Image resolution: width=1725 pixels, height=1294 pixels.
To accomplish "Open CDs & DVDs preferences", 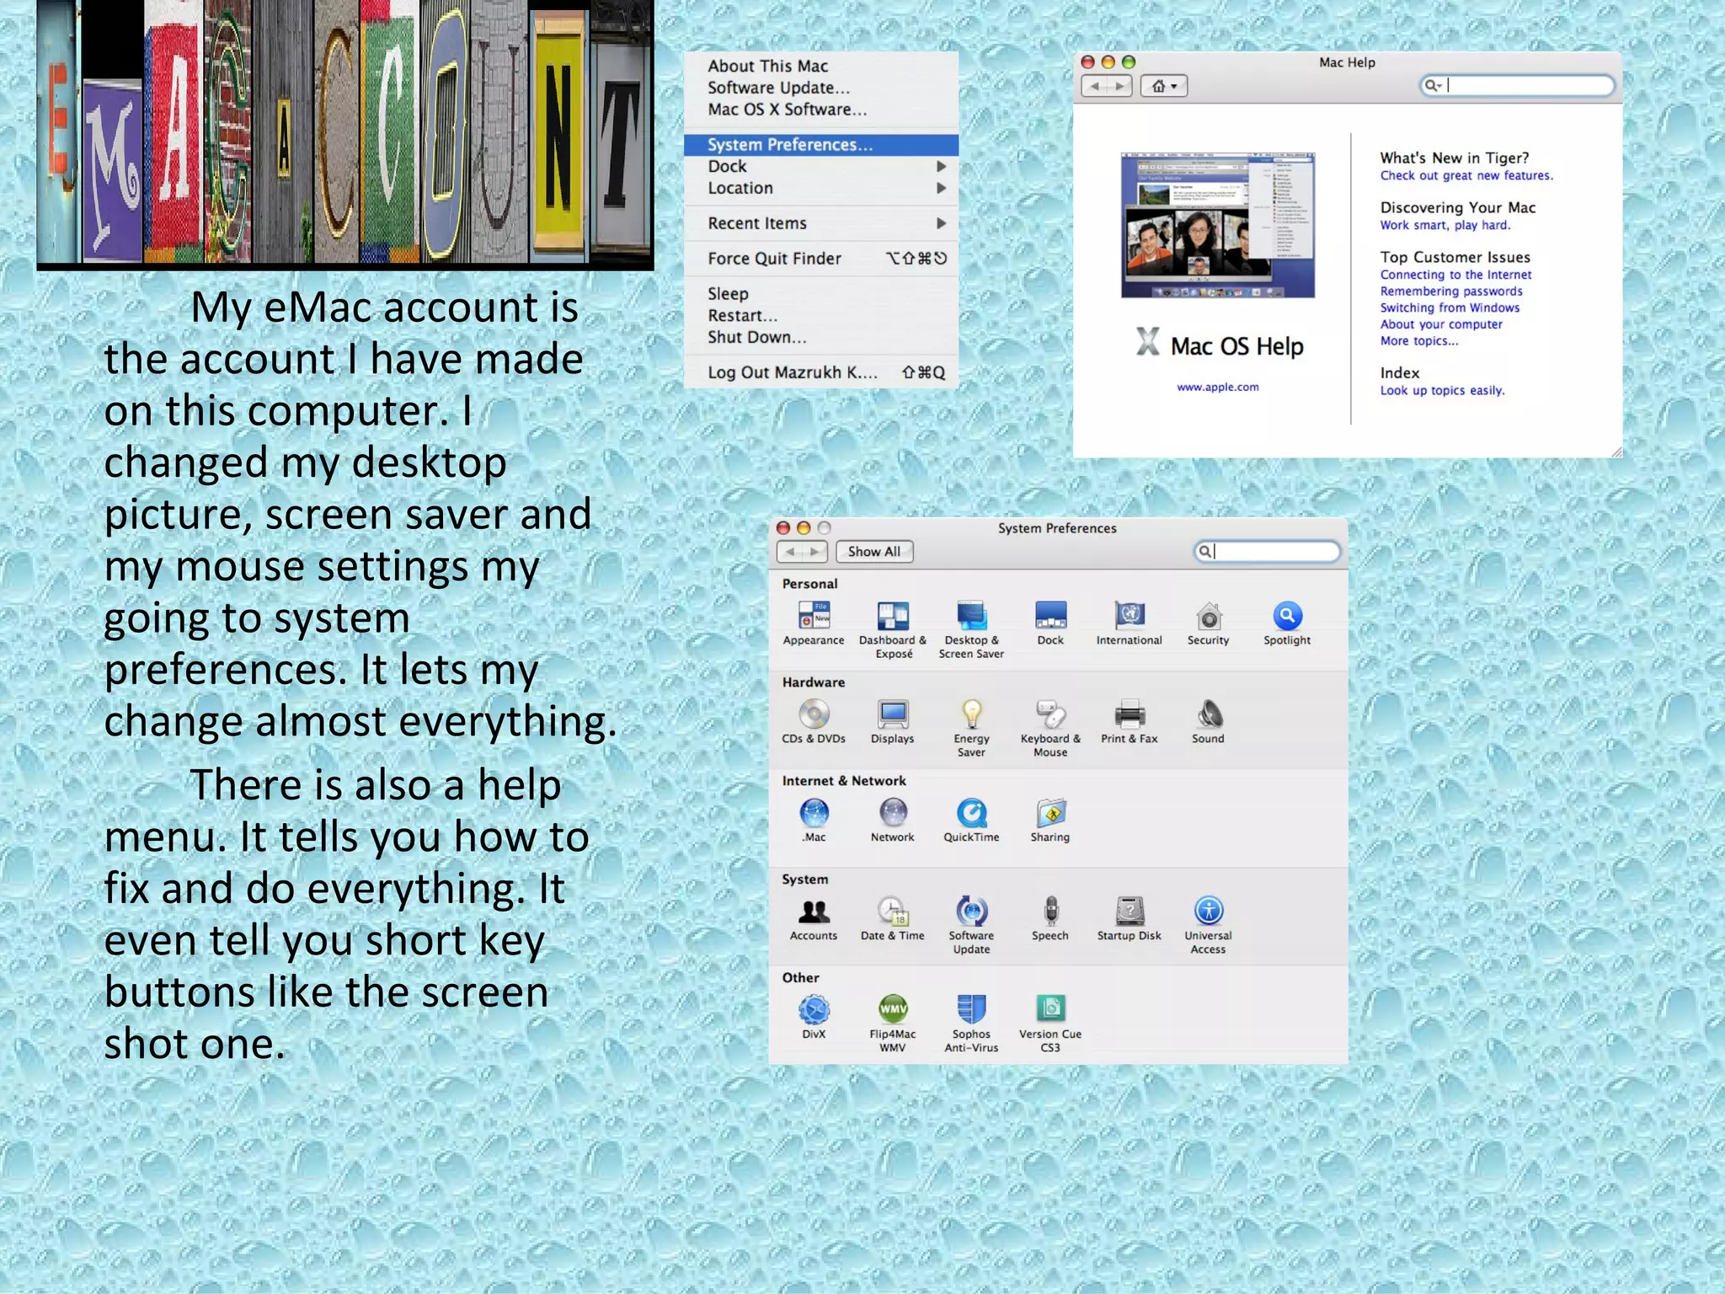I will tap(814, 722).
